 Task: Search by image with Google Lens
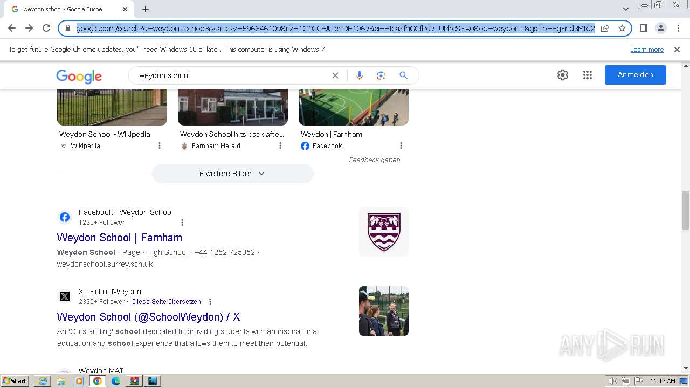381,75
